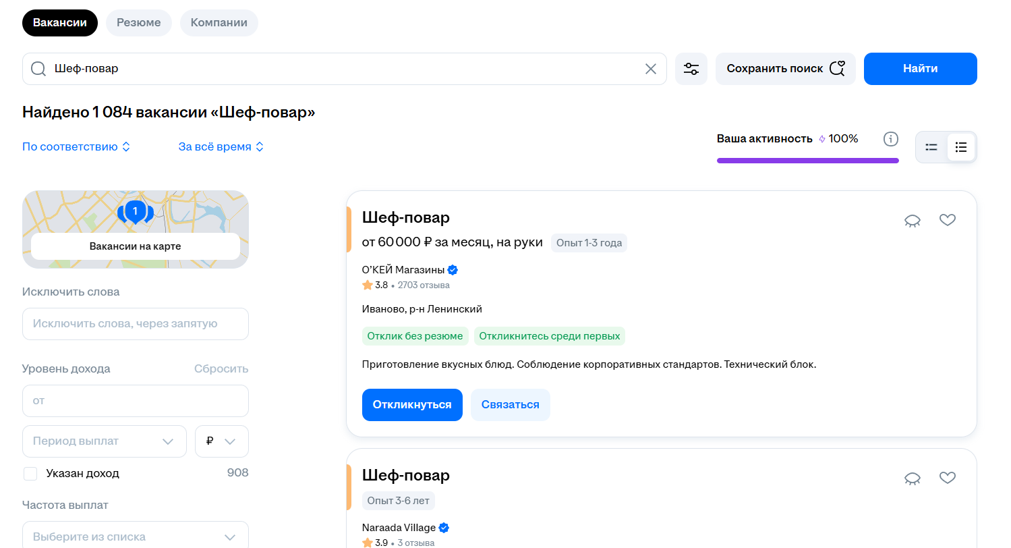Click the Найдено 1 084 вакансии heading
The width and height of the screenshot is (1011, 548).
point(169,112)
